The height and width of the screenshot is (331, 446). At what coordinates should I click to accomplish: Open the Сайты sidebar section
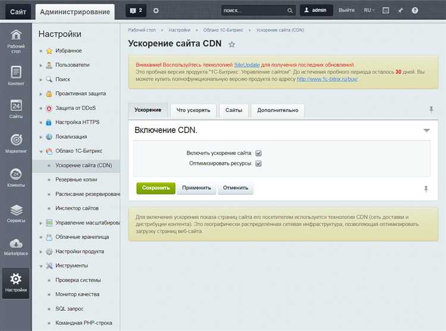(16, 109)
